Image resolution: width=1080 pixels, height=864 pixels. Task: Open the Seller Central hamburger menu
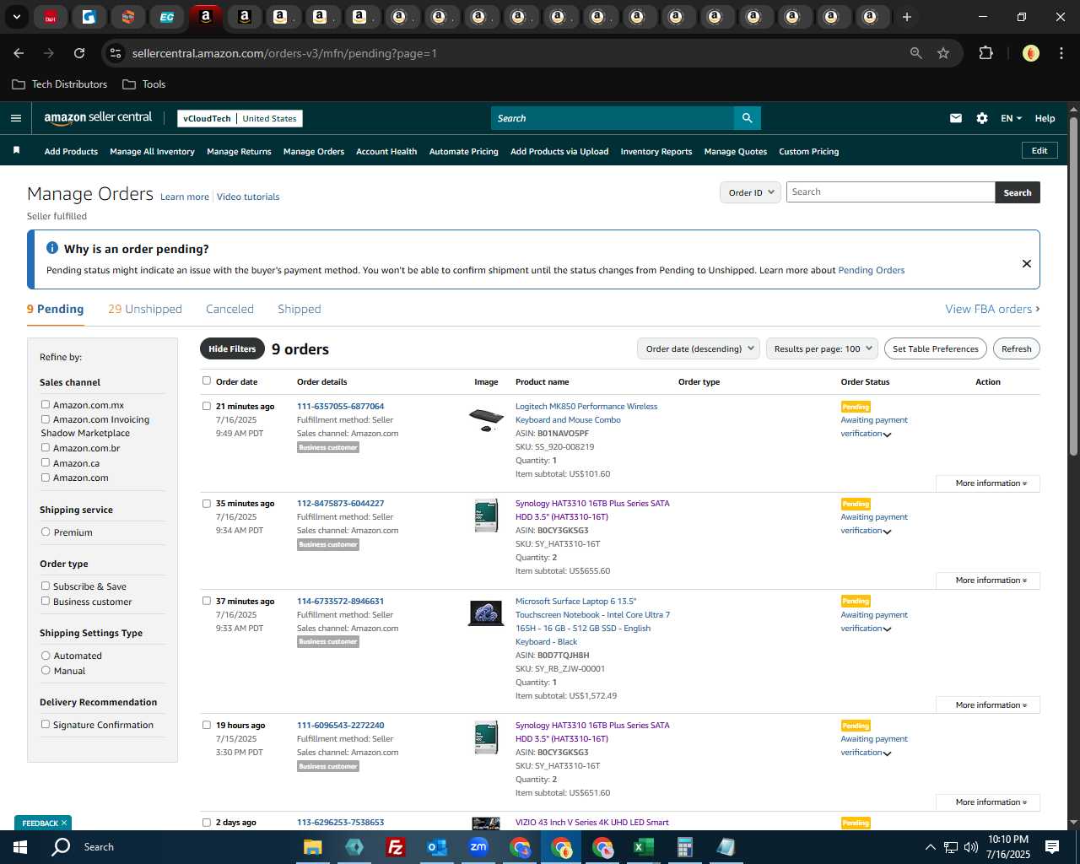[x=15, y=118]
